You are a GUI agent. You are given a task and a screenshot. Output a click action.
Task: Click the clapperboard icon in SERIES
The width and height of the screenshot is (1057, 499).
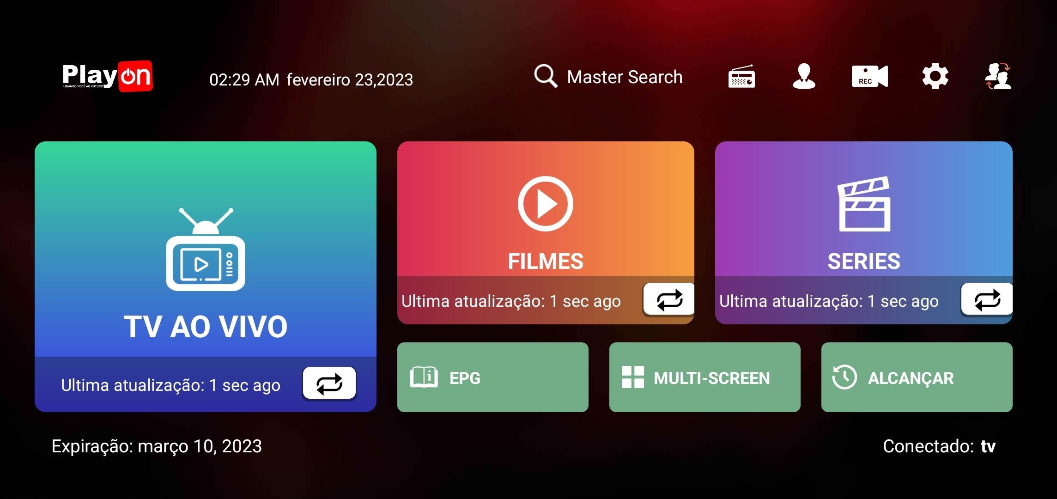point(864,204)
